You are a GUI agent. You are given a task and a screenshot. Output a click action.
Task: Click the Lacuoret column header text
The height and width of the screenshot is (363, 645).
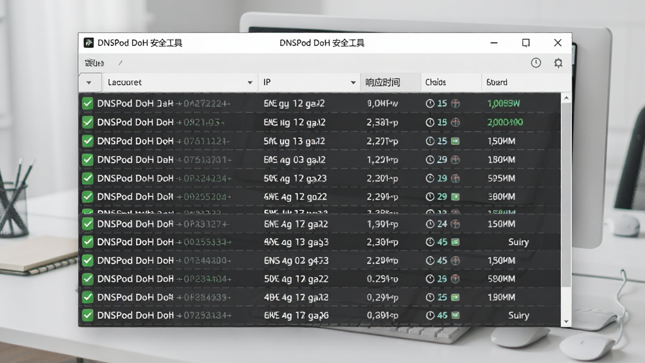tap(125, 83)
